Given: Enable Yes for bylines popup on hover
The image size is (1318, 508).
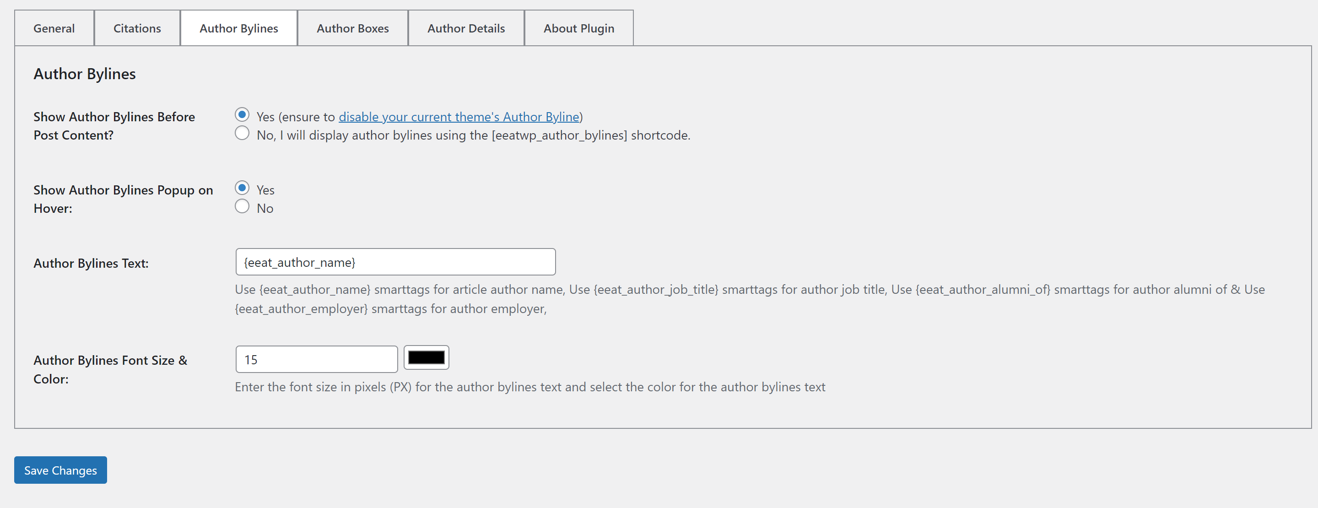Looking at the screenshot, I should point(242,188).
